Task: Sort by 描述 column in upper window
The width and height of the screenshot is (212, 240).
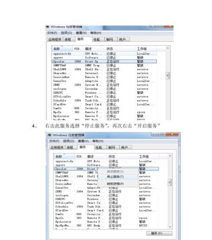Action: point(94,49)
